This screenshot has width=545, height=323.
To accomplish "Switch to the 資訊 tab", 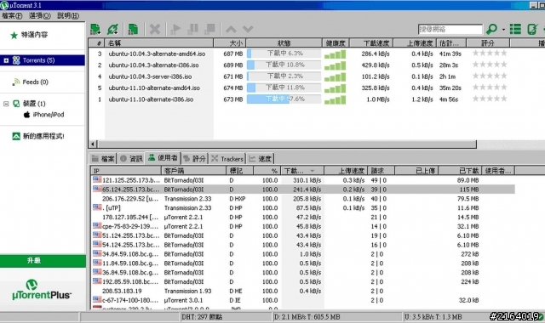I will point(131,159).
